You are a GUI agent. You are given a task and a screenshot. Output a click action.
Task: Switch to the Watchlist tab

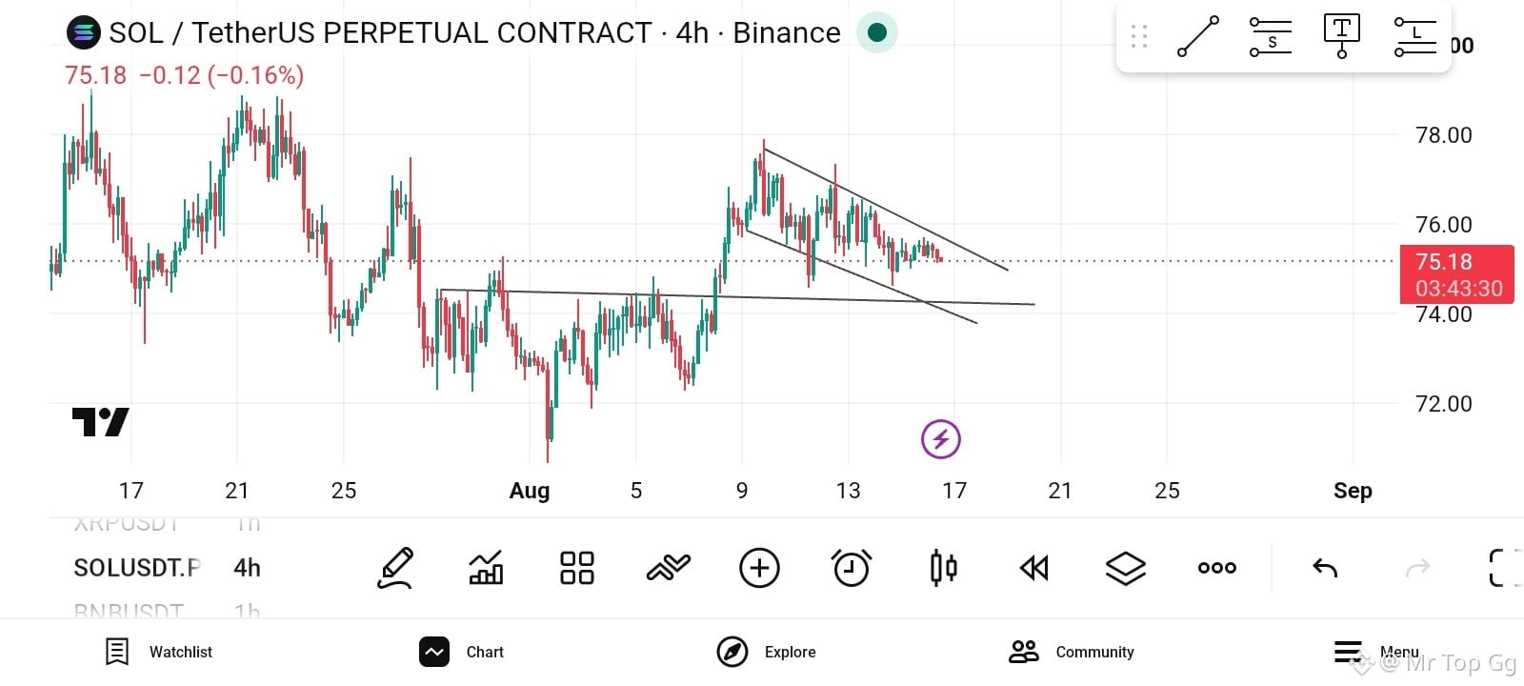tap(158, 652)
